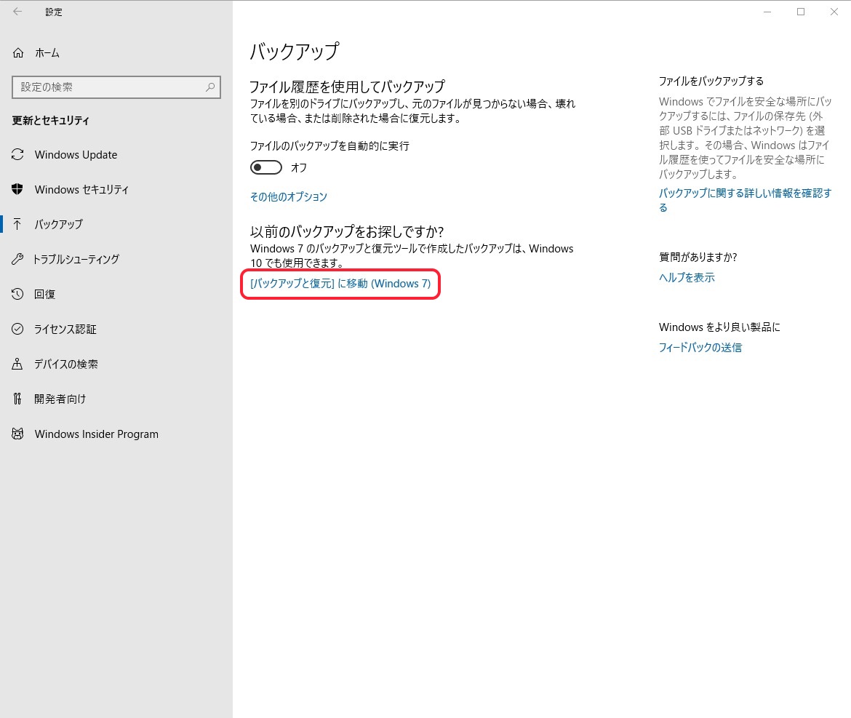Image resolution: width=851 pixels, height=718 pixels.
Task: Click ヘルプを表示 link
Action: [x=687, y=278]
